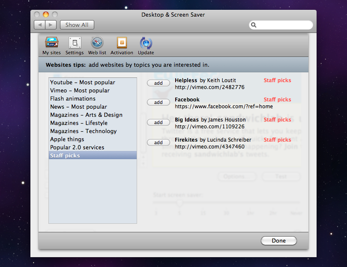Add Firekites by Lucinda Schreiber
347x267 pixels.
pyautogui.click(x=159, y=142)
